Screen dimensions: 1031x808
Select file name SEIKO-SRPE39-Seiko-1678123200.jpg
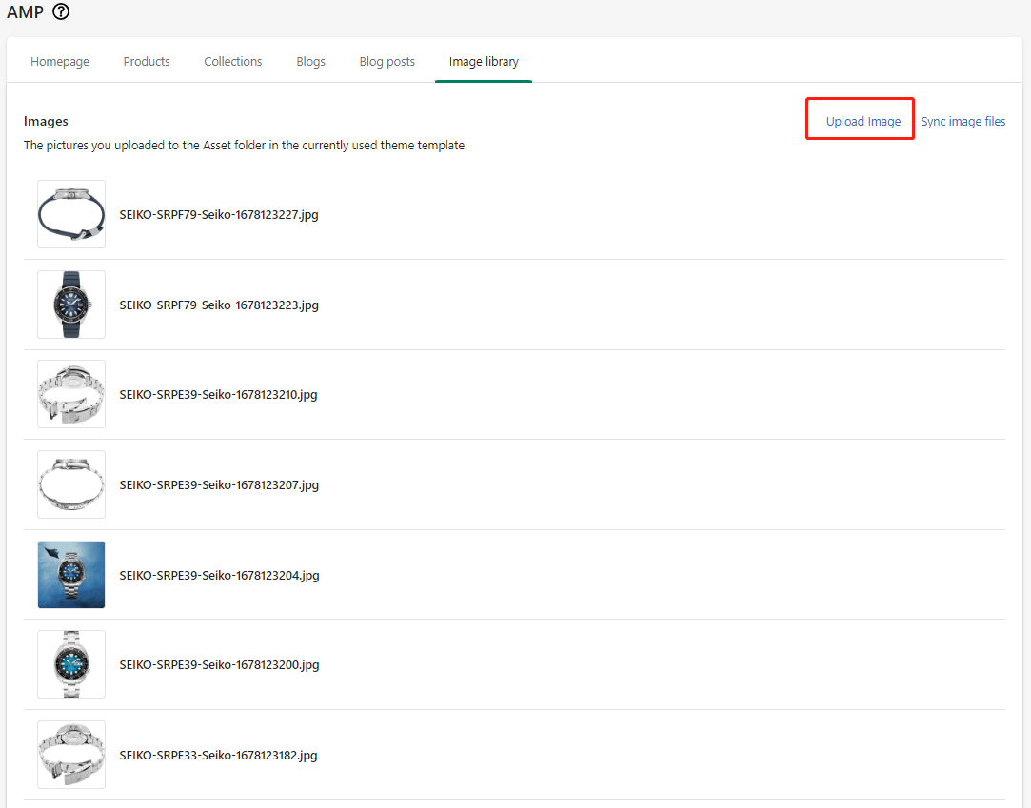click(x=219, y=664)
